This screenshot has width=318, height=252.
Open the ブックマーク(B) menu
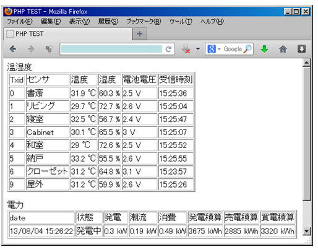(144, 22)
